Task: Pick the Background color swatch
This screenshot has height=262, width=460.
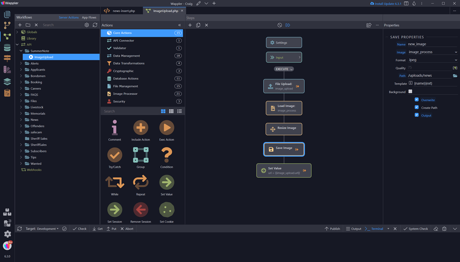Action: (410, 92)
